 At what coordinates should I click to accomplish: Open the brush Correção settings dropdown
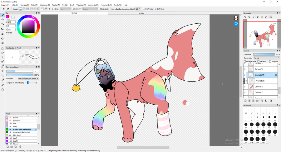(x=28, y=78)
